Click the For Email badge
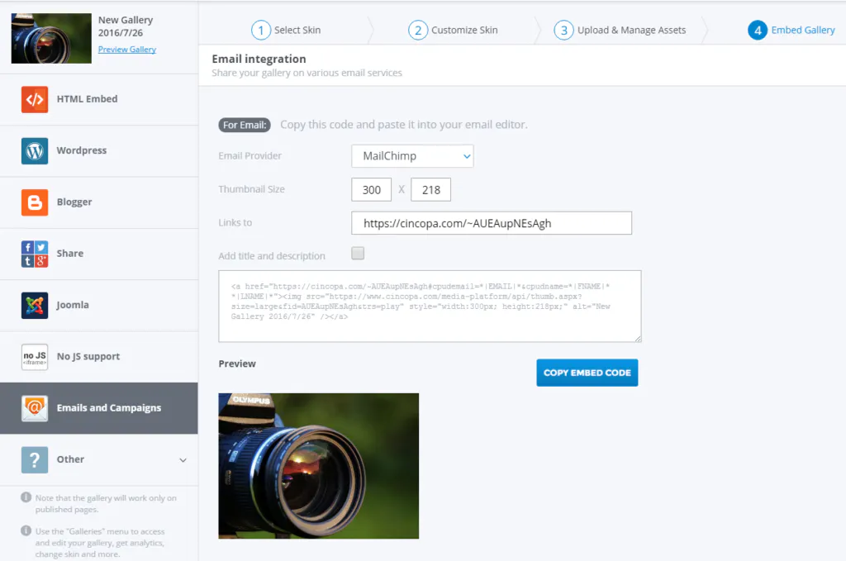Screen dimensions: 846x561 tap(245, 125)
